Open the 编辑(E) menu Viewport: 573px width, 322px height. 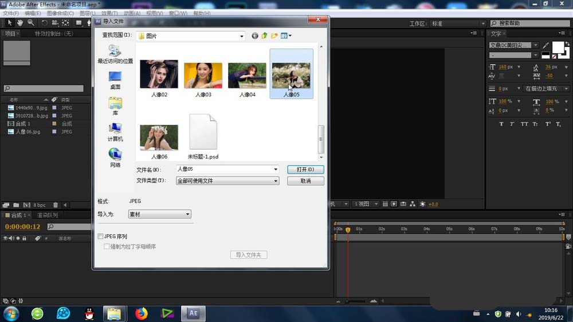tap(33, 13)
